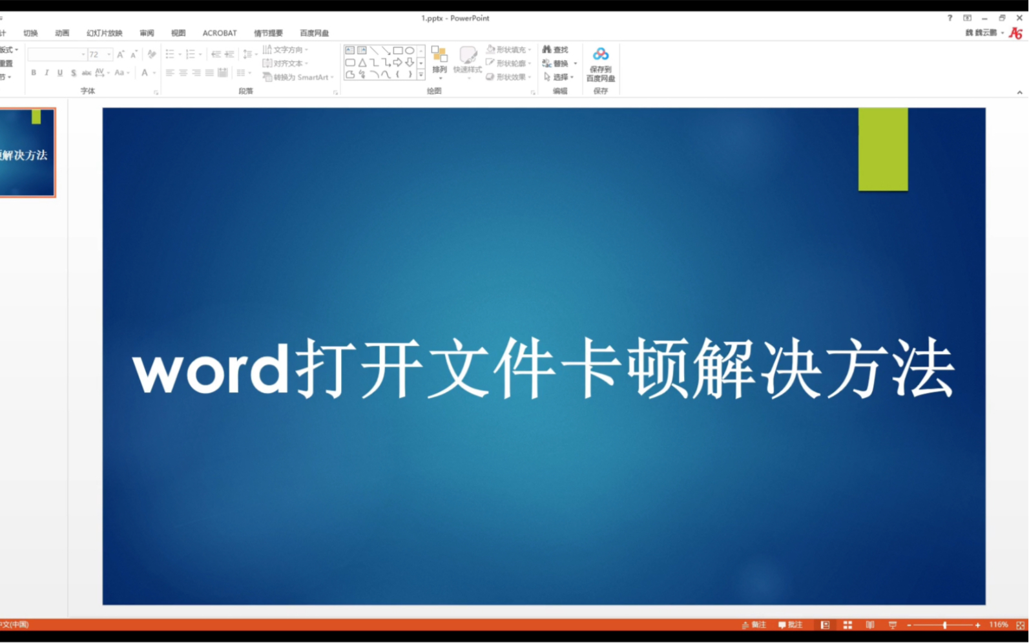
Task: Open the font size dropdown
Action: click(109, 54)
